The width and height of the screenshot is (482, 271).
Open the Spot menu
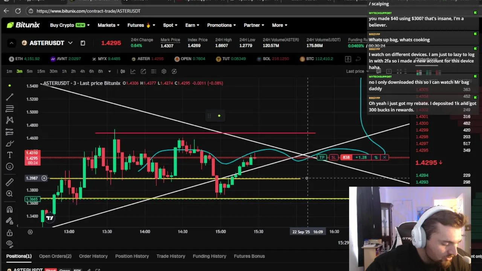[x=170, y=25]
